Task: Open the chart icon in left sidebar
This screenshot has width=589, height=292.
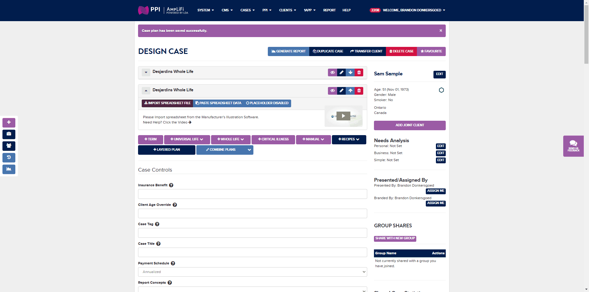Action: [9, 169]
